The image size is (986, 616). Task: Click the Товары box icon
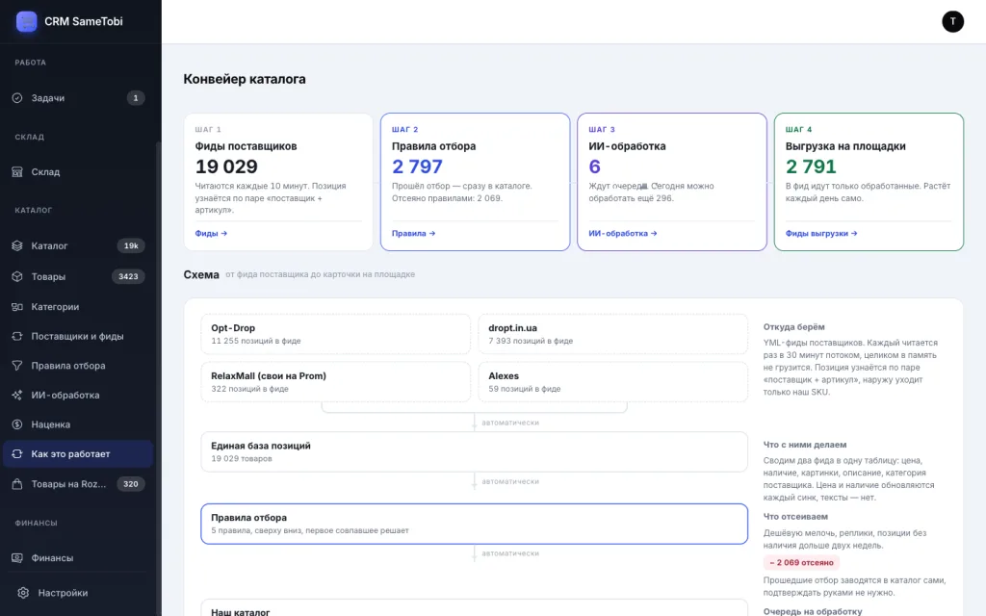tap(17, 276)
